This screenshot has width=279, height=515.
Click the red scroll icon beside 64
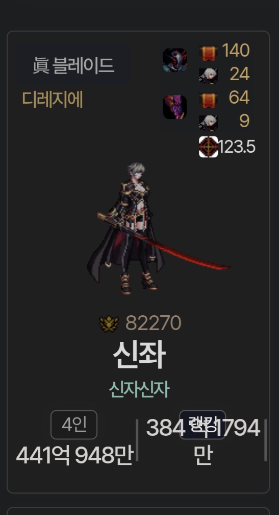click(x=208, y=100)
